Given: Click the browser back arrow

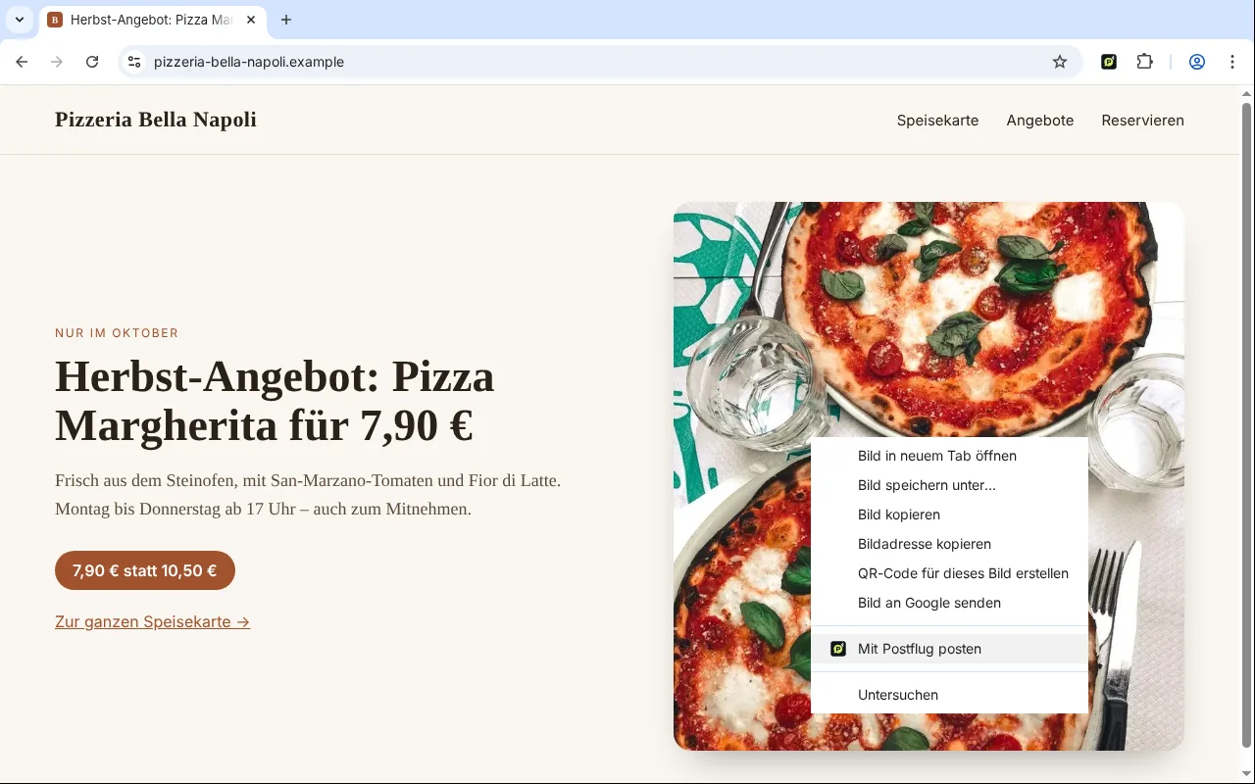Looking at the screenshot, I should click(22, 62).
